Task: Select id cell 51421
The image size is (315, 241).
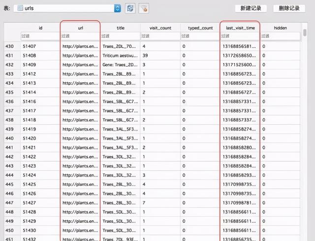Action: click(40, 148)
